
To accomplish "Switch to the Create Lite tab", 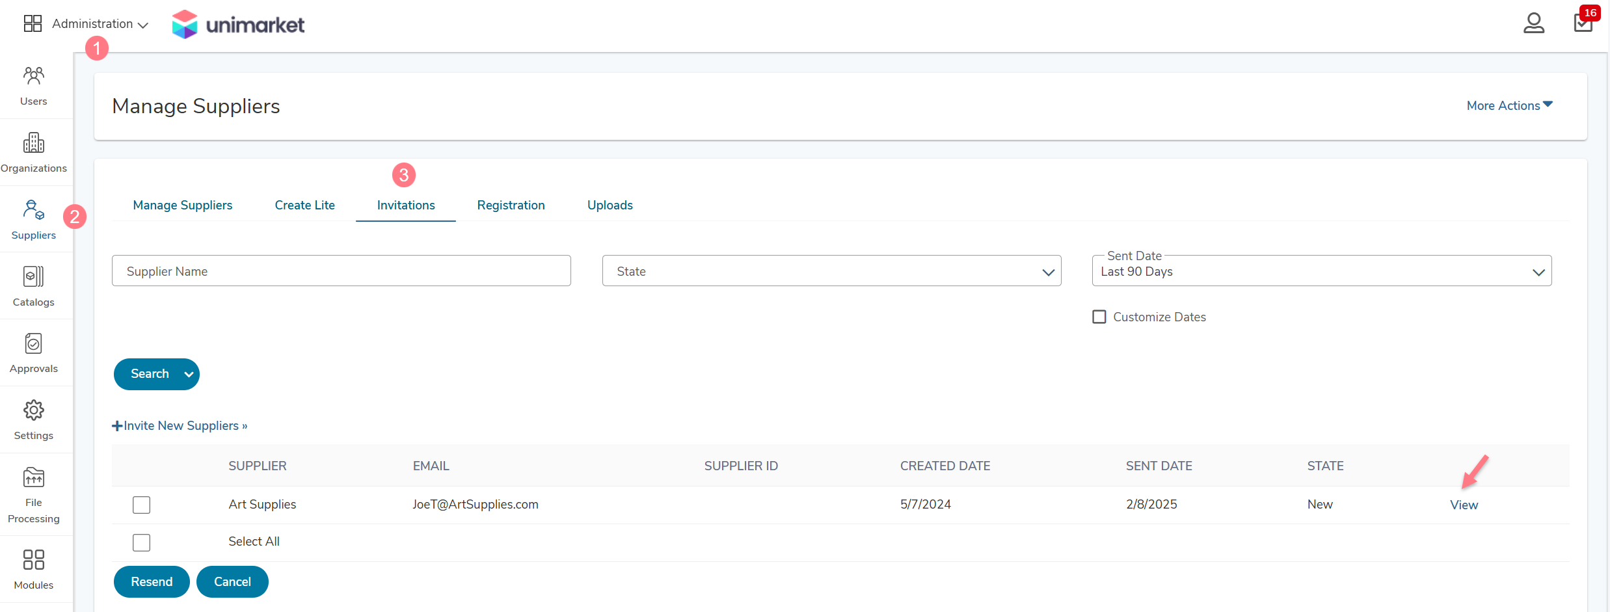I will click(x=305, y=205).
